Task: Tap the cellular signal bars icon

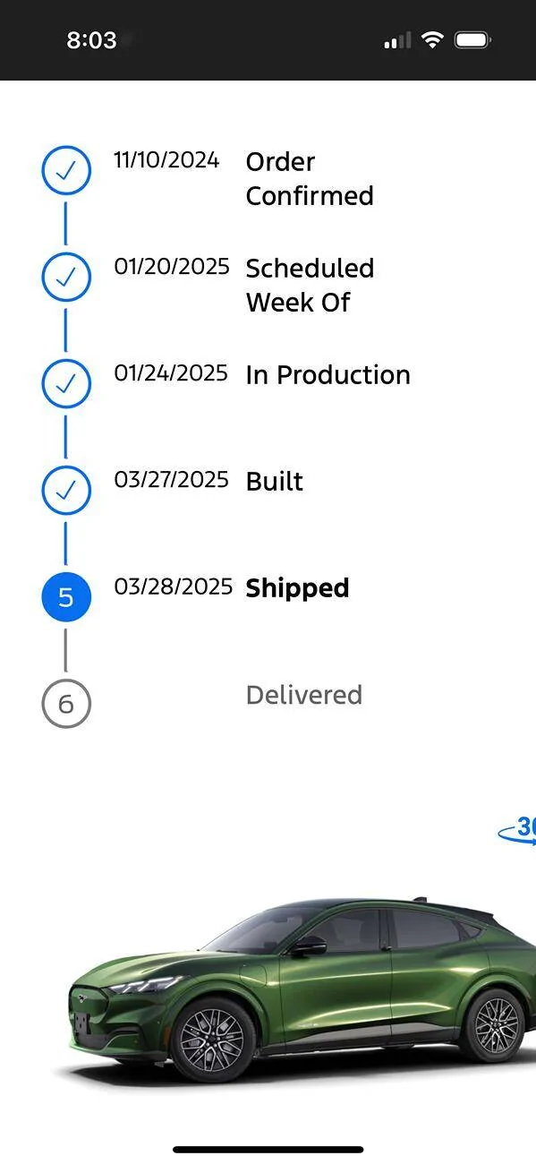Action: tap(397, 40)
